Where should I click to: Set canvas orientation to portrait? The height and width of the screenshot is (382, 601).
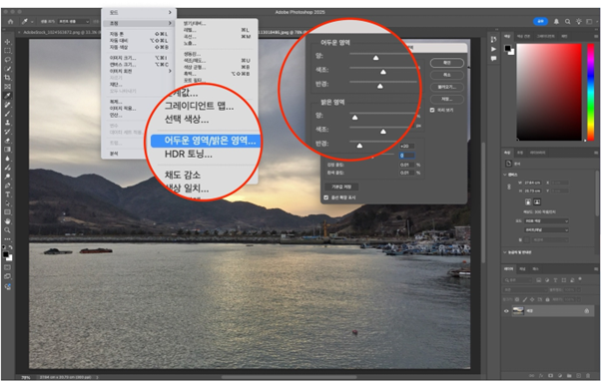tap(528, 201)
